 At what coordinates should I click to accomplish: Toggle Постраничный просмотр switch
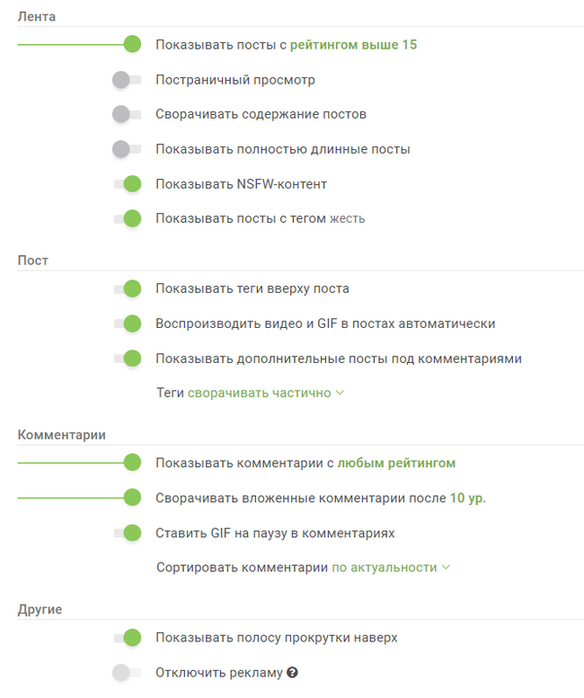(127, 80)
